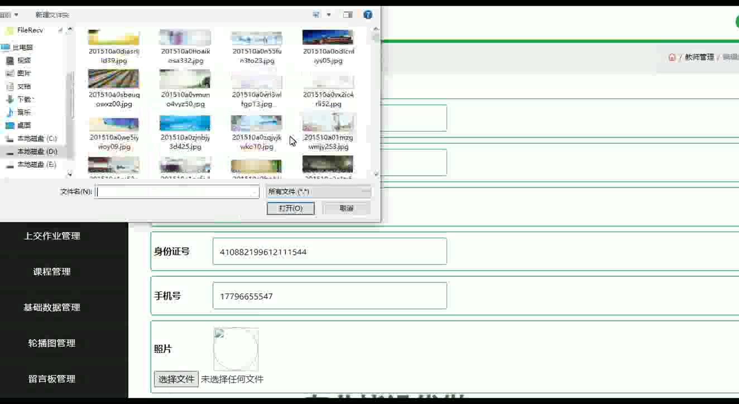The height and width of the screenshot is (404, 739).
Task: Open the 组织 menu dropdown arrow
Action: (x=16, y=15)
